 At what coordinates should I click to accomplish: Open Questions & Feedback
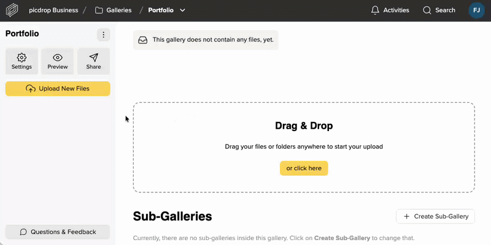58,232
